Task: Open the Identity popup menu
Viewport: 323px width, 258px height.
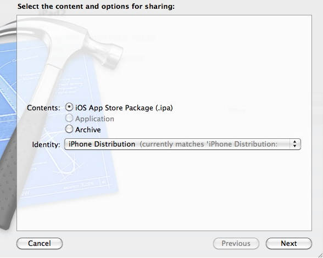Action: (x=182, y=144)
